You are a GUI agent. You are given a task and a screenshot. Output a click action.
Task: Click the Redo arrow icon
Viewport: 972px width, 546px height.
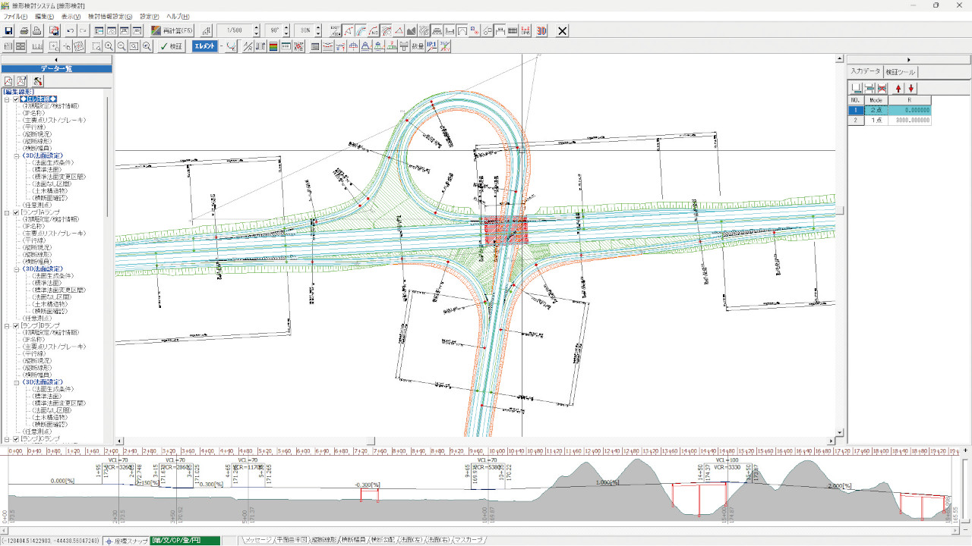[x=84, y=31]
